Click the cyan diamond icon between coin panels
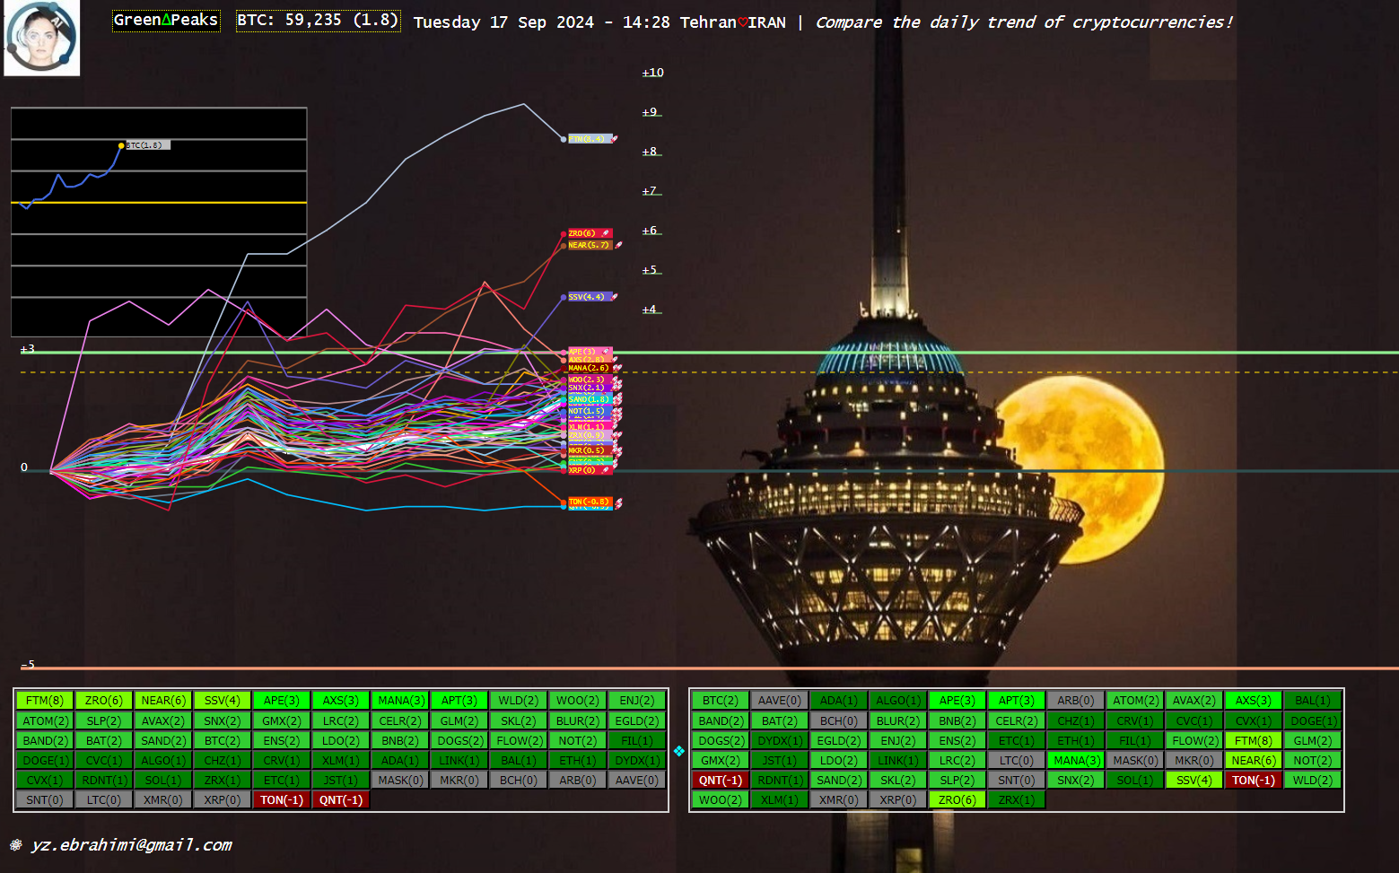This screenshot has height=873, width=1399. tap(679, 751)
